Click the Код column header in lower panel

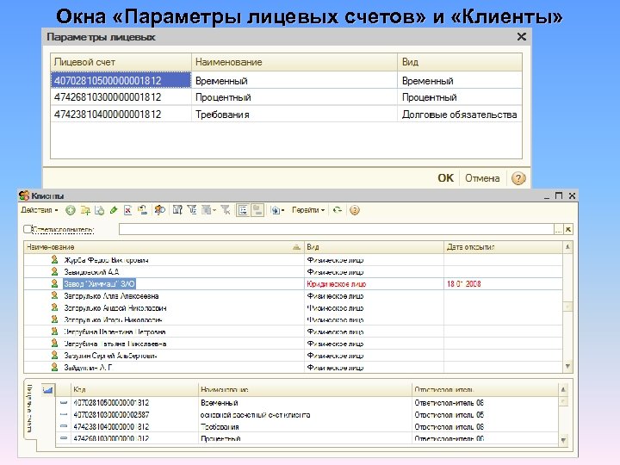tap(134, 389)
